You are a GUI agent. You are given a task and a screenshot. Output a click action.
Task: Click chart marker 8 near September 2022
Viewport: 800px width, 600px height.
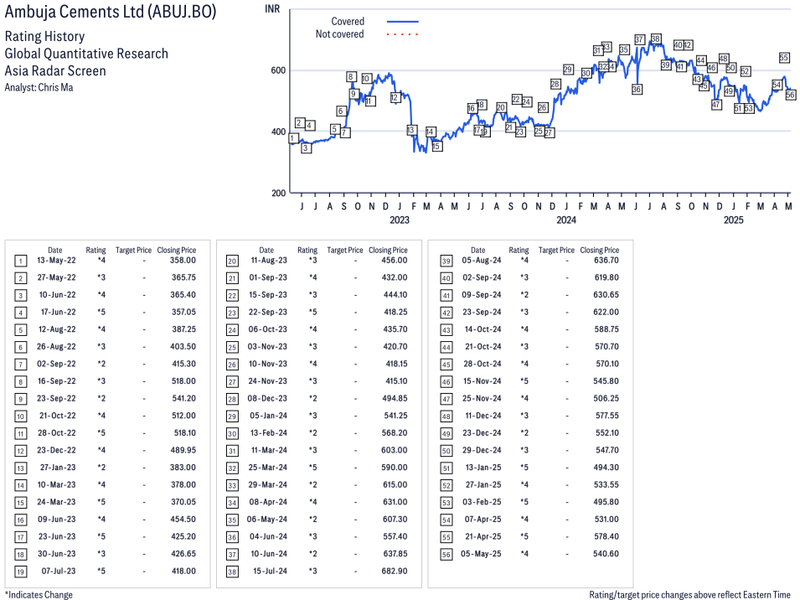[x=350, y=77]
